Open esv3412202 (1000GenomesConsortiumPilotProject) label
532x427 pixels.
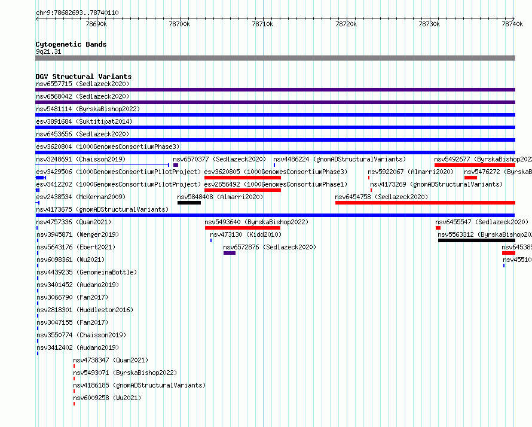click(x=118, y=184)
